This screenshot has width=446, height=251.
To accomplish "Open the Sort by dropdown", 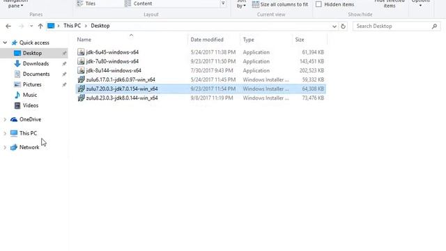I will click(241, 4).
